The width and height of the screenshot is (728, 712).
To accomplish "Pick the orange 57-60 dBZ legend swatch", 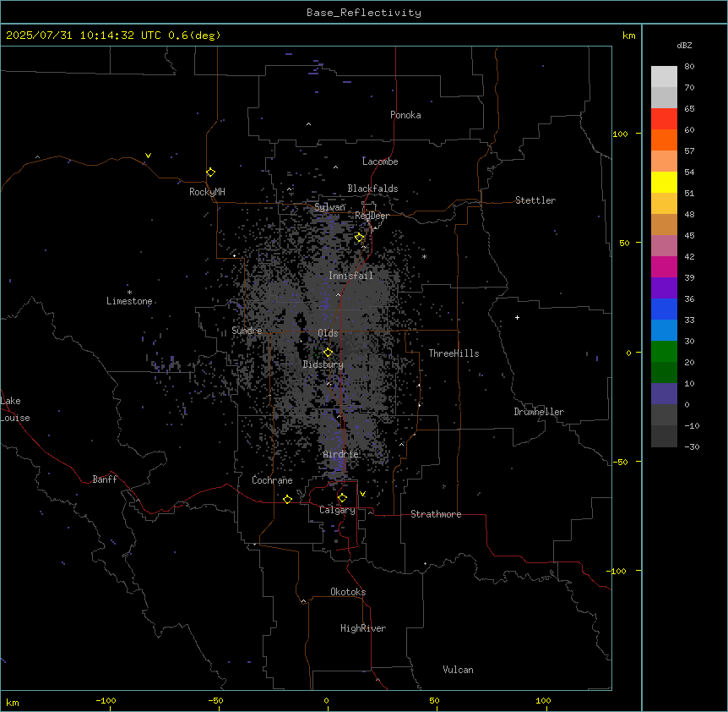I will (664, 140).
